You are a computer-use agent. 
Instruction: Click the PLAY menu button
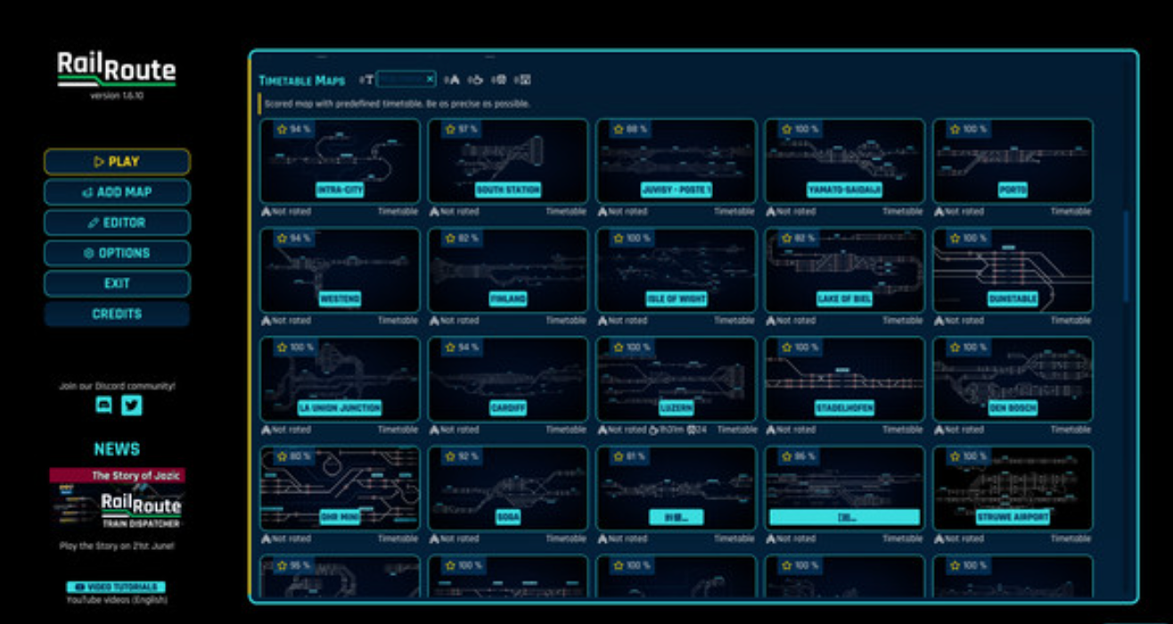coord(117,161)
